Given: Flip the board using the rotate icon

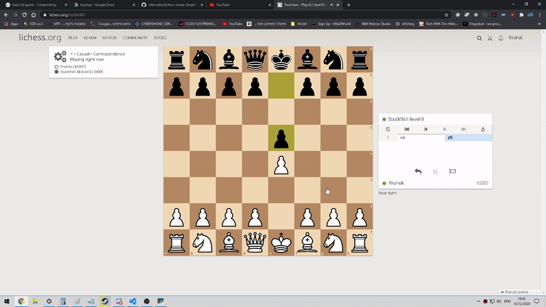Looking at the screenshot, I should 388,129.
